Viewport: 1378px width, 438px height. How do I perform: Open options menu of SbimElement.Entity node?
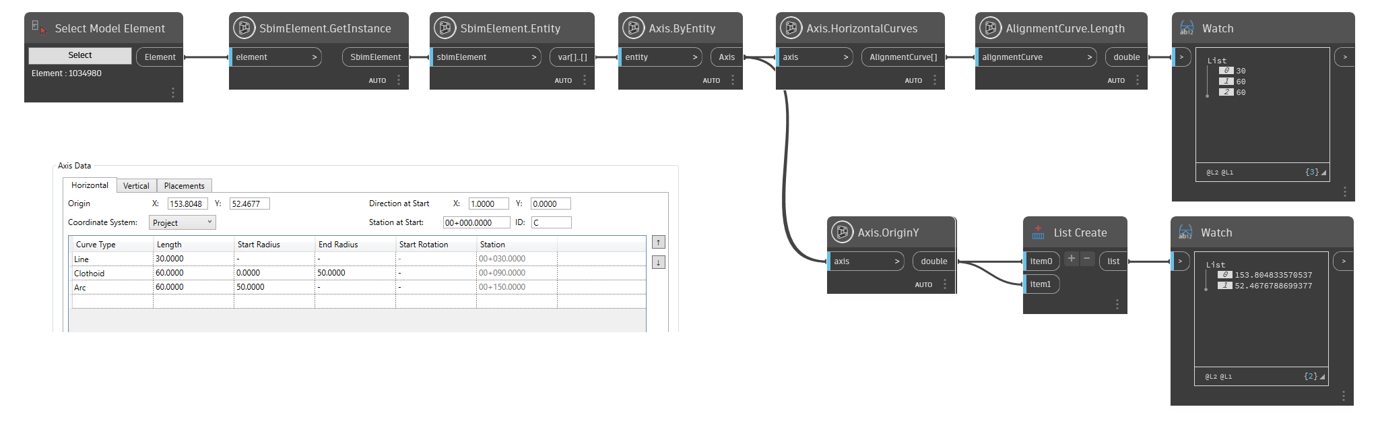585,80
